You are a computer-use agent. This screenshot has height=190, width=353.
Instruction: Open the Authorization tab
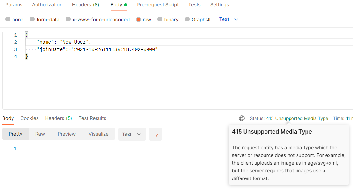(x=47, y=5)
